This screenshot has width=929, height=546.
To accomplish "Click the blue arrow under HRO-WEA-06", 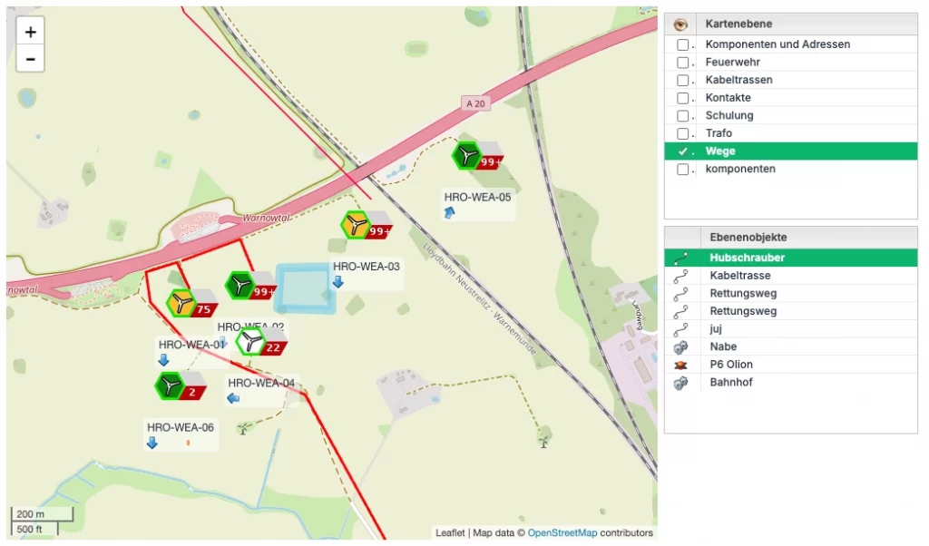I will (x=152, y=443).
